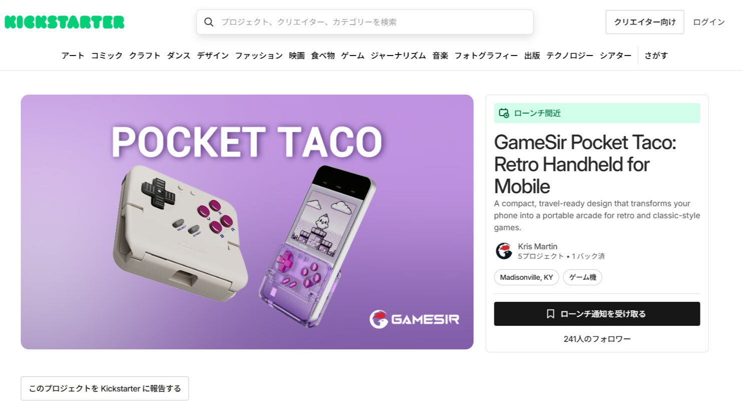
Task: Report this project to Kickstarter
Action: (105, 388)
